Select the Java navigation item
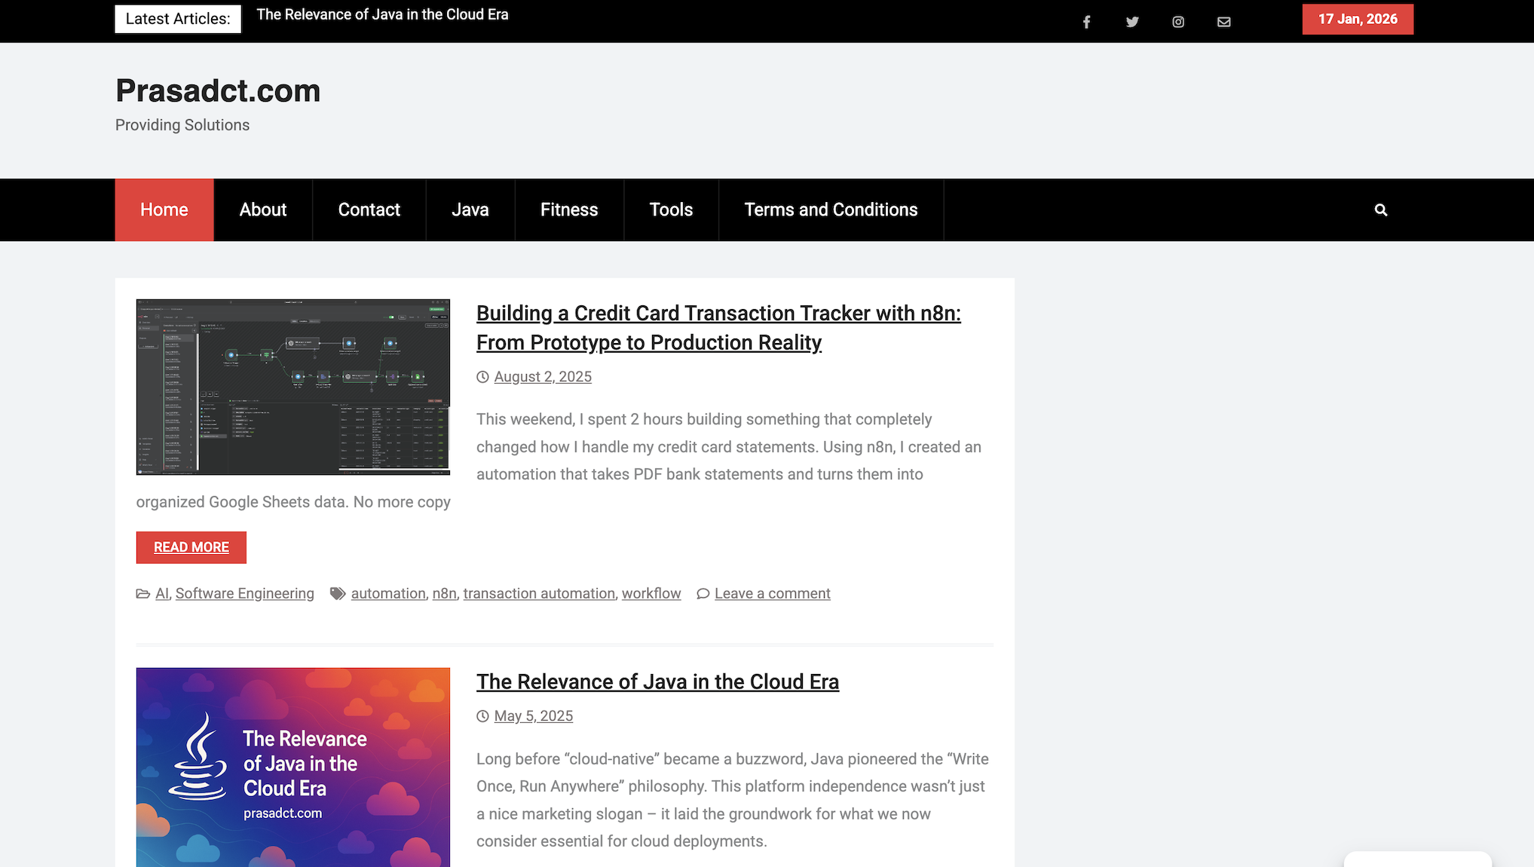1534x867 pixels. coord(470,210)
